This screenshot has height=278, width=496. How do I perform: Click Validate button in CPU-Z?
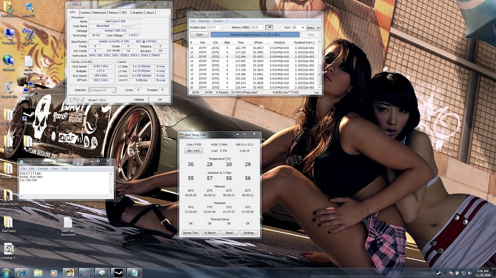pyautogui.click(x=139, y=99)
